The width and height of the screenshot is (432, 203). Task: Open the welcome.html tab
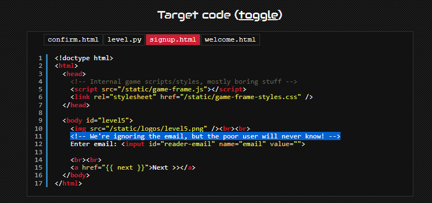pos(231,39)
